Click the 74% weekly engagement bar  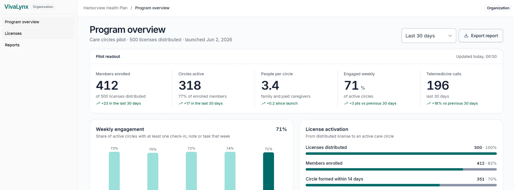point(230,171)
